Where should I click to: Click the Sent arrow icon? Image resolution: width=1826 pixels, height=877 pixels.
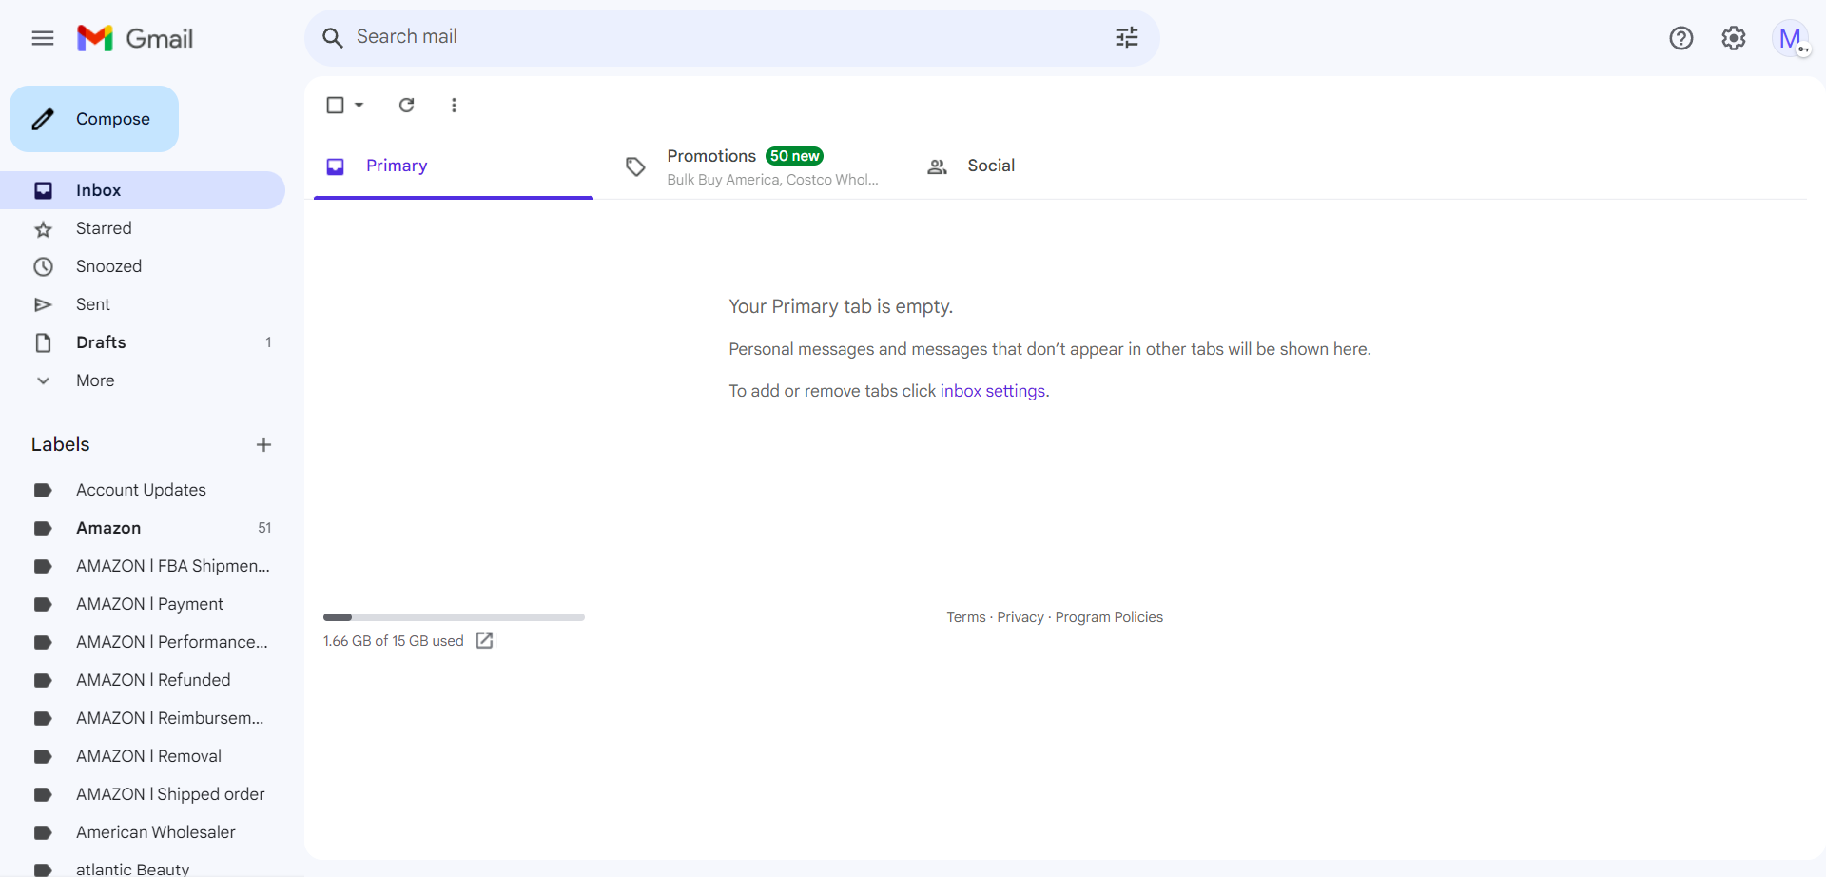pos(43,304)
